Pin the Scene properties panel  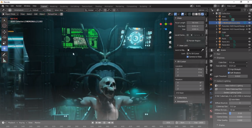tap(249, 50)
